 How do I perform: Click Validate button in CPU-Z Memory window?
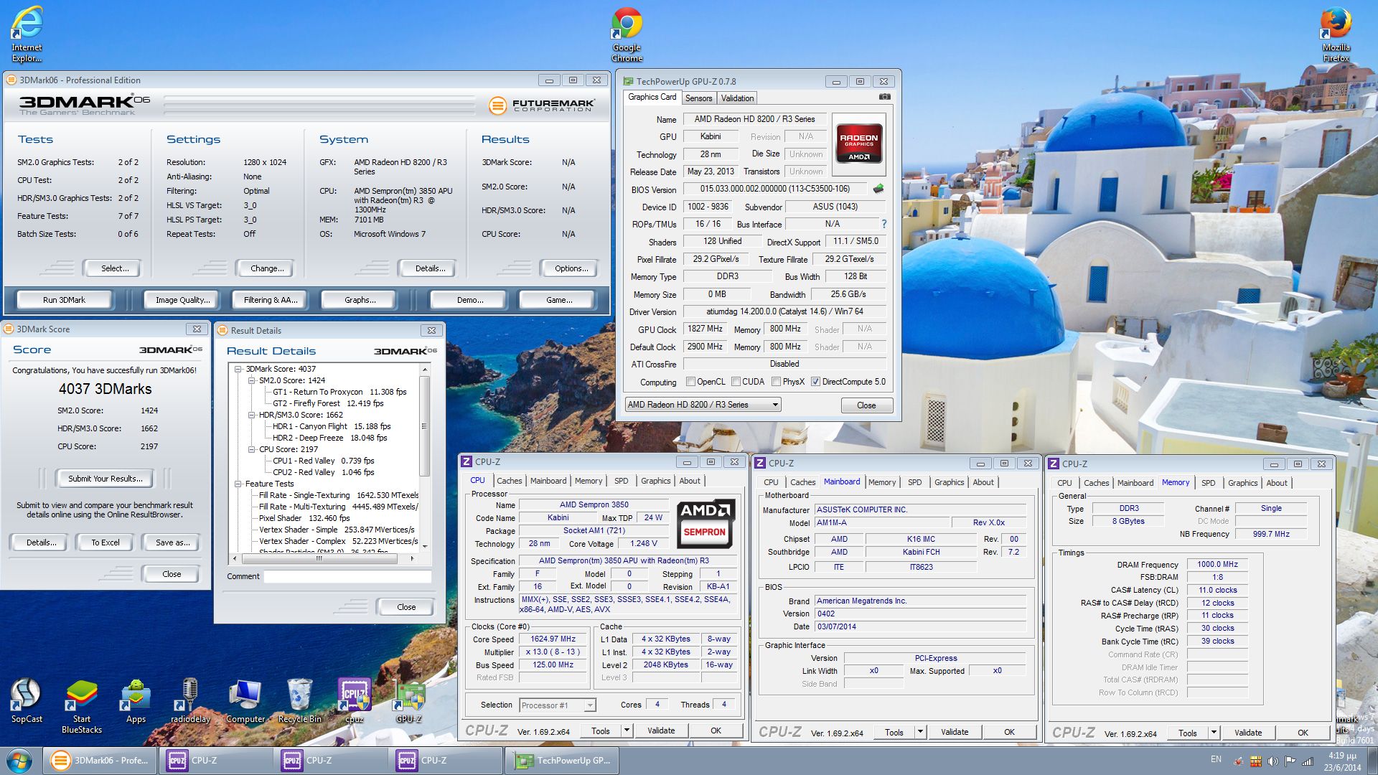[x=1247, y=733]
